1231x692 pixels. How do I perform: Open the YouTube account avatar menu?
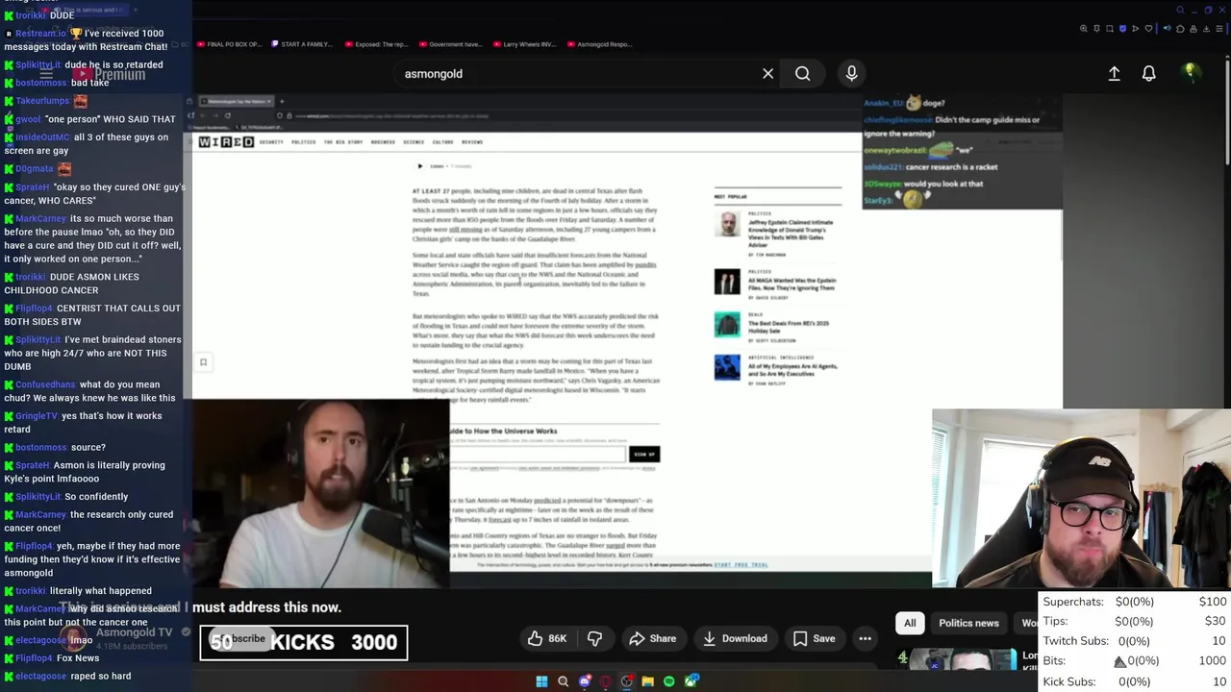click(x=1191, y=73)
